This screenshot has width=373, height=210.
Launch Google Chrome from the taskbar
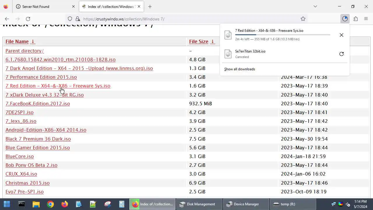click(50, 204)
